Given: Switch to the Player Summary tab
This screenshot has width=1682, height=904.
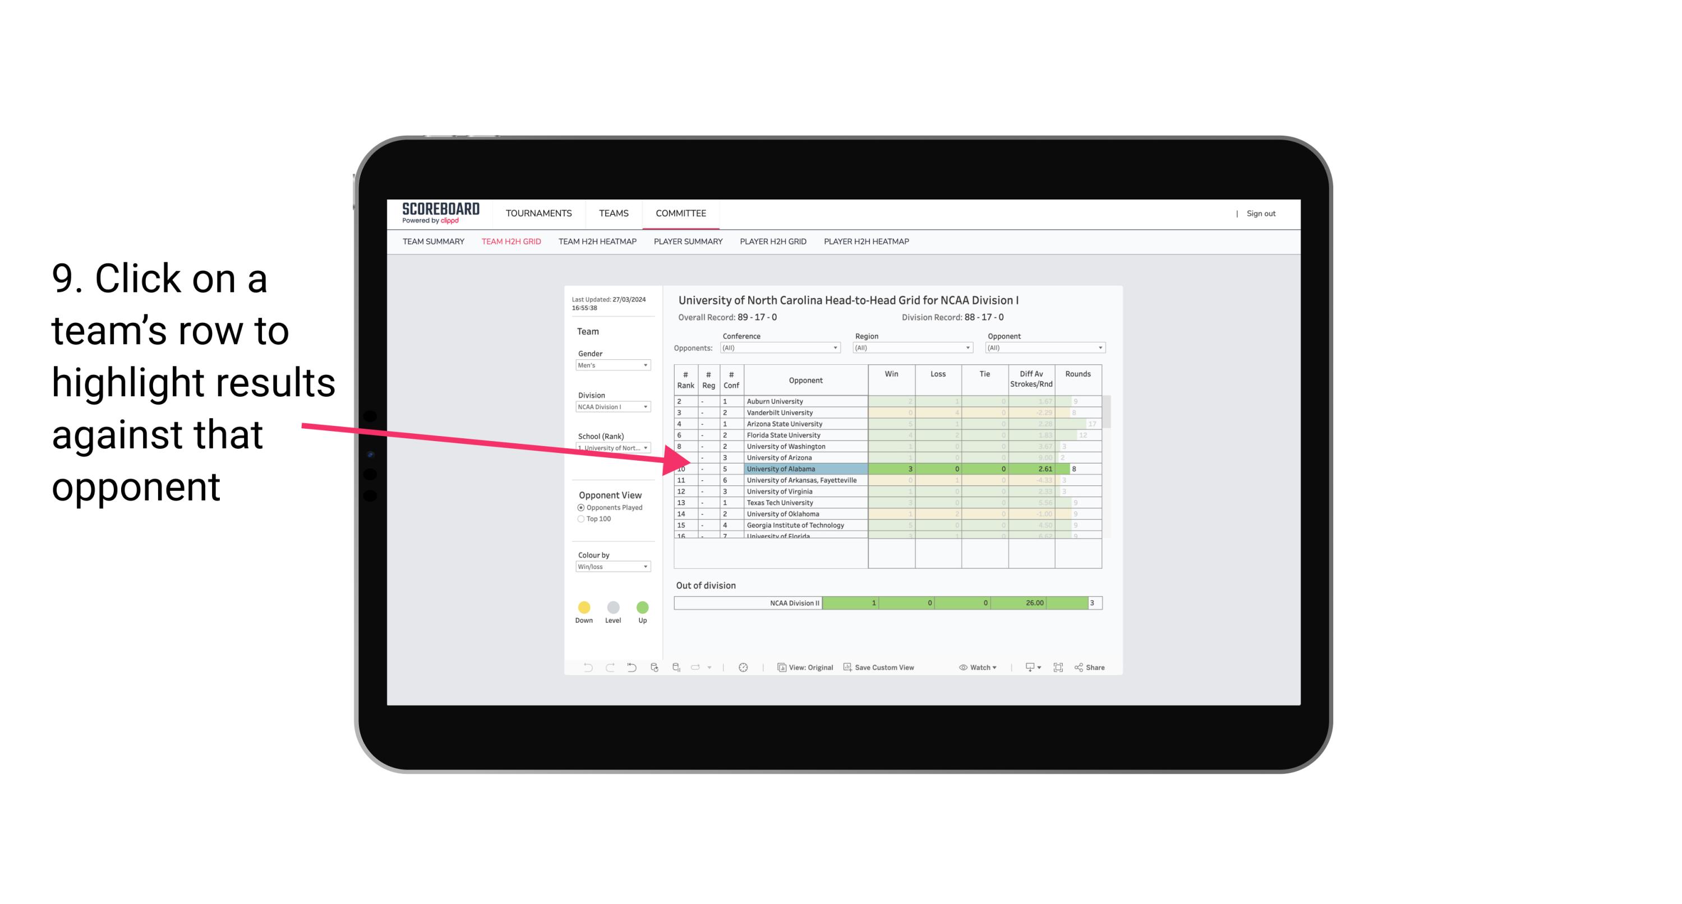Looking at the screenshot, I should (687, 242).
